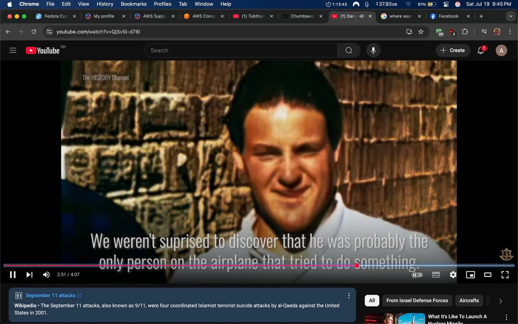Close the Facebook tab
518x324 pixels.
click(468, 16)
